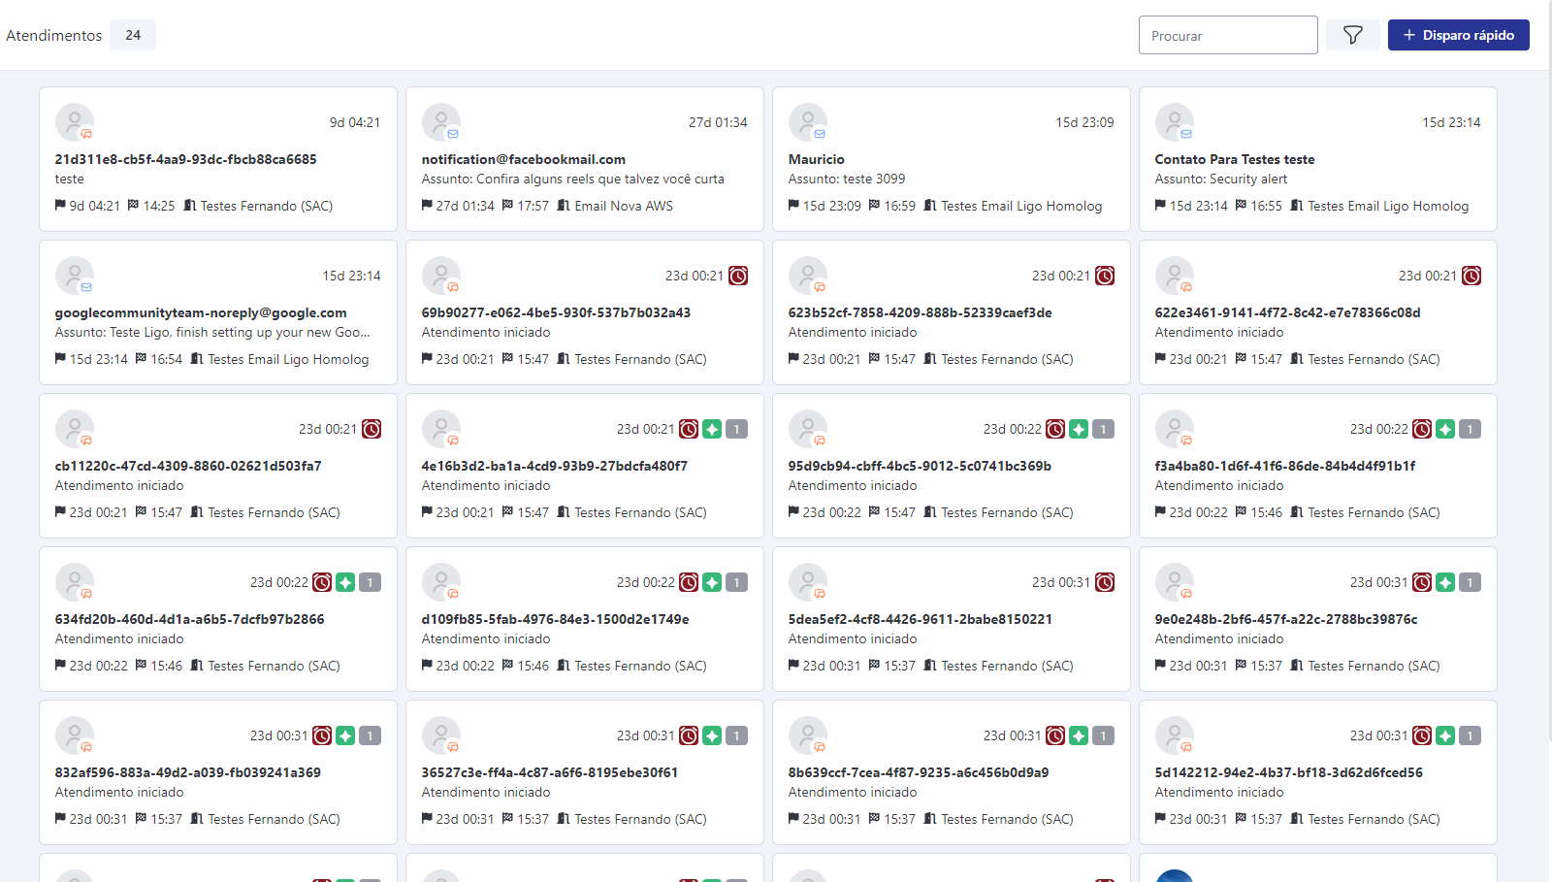Open ticket 634fd20b-460d-4d1a-a6b5-7dcfb97b2866
This screenshot has width=1552, height=882.
(x=190, y=619)
